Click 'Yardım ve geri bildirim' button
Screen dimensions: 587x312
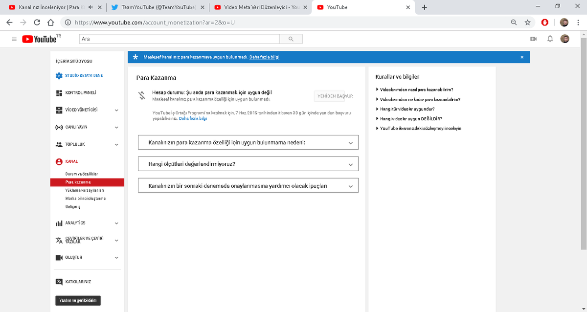pyautogui.click(x=78, y=300)
